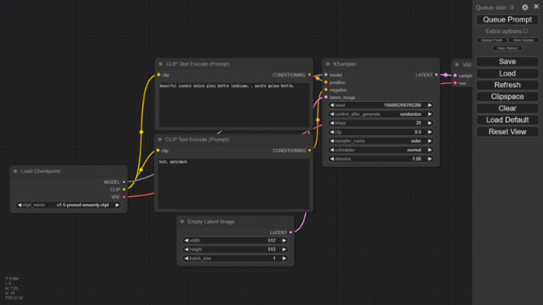Click the seed value field
The height and width of the screenshot is (305, 543).
pyautogui.click(x=381, y=105)
